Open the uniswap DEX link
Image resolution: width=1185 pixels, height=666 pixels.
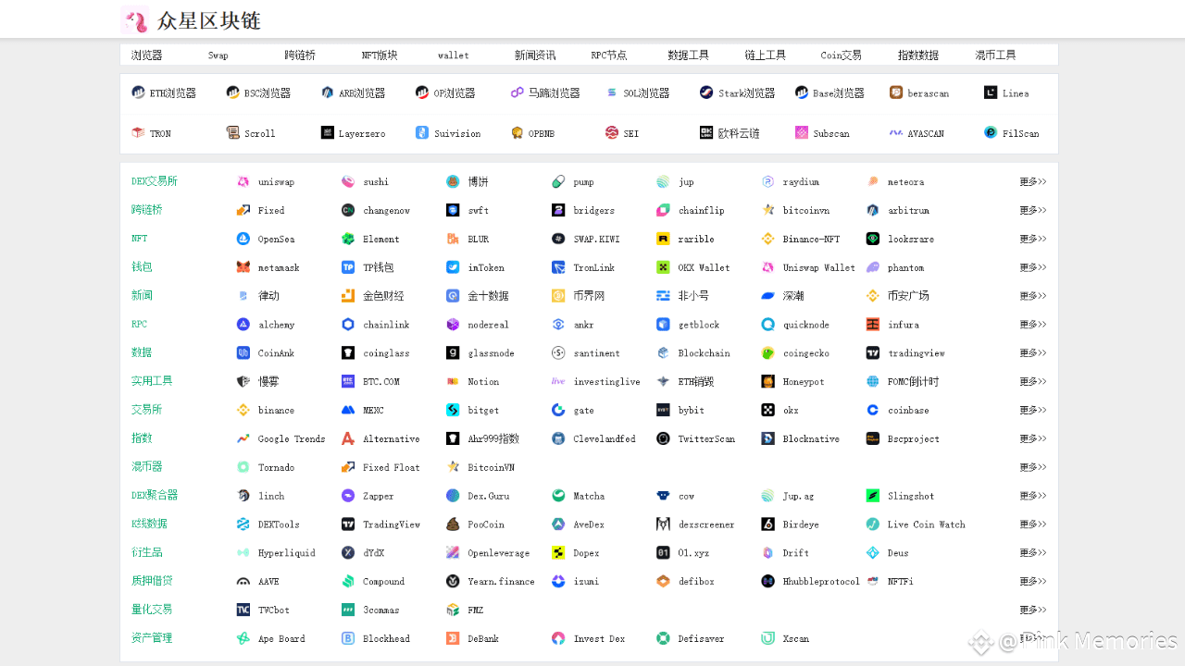268,181
